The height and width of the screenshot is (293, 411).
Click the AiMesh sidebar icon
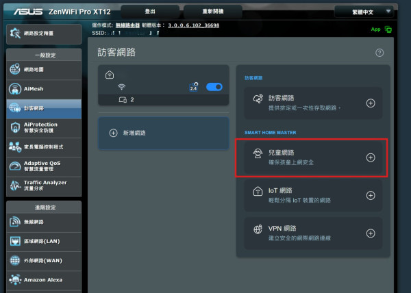[15, 89]
